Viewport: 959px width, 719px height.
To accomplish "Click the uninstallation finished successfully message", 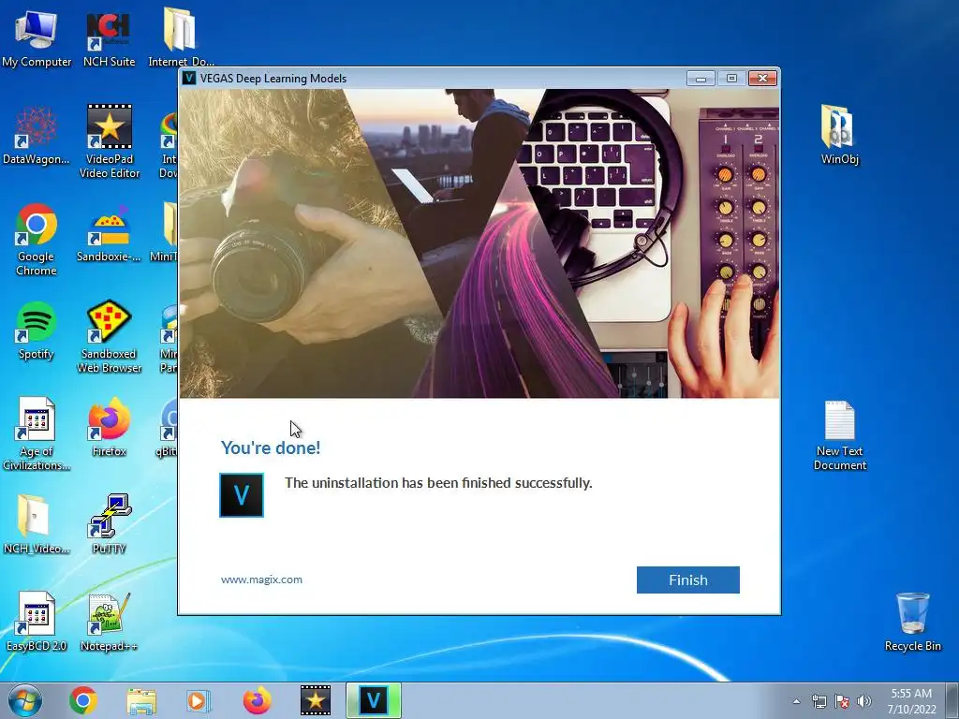I will tap(438, 483).
